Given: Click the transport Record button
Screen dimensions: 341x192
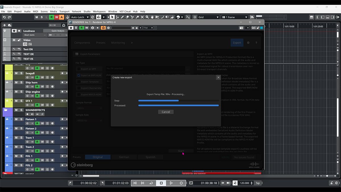Looking at the screenshot, I should [x=181, y=183].
